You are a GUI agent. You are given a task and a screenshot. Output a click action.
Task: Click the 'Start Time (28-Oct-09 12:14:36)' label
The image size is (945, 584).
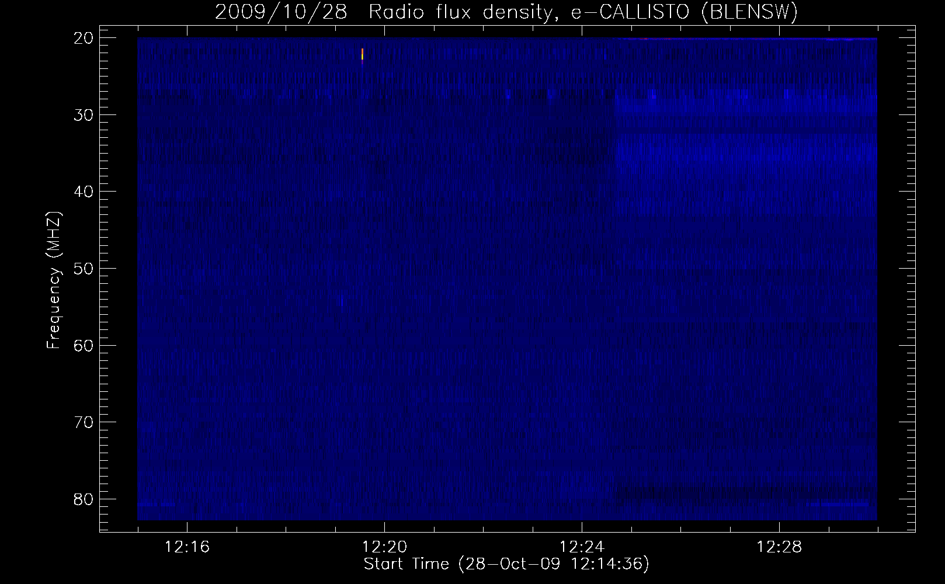506,564
